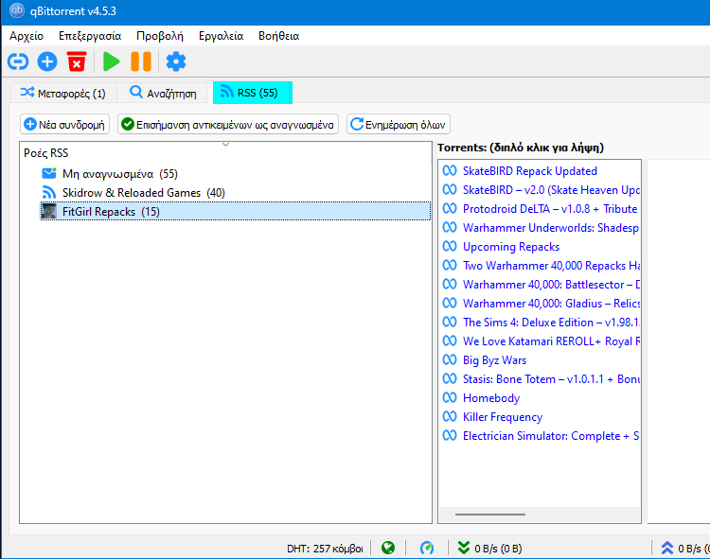Select Warhammer Underworlds: Shadespire article
The height and width of the screenshot is (559, 710).
[x=540, y=228]
